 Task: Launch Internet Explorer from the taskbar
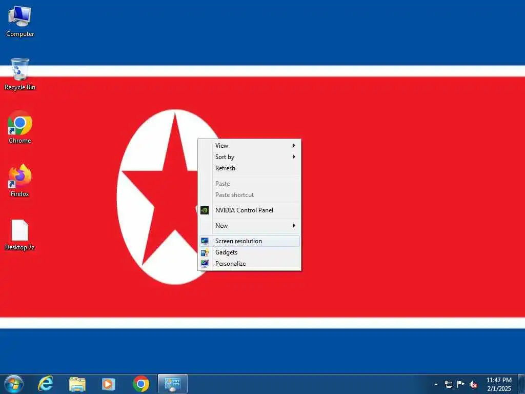pyautogui.click(x=45, y=384)
